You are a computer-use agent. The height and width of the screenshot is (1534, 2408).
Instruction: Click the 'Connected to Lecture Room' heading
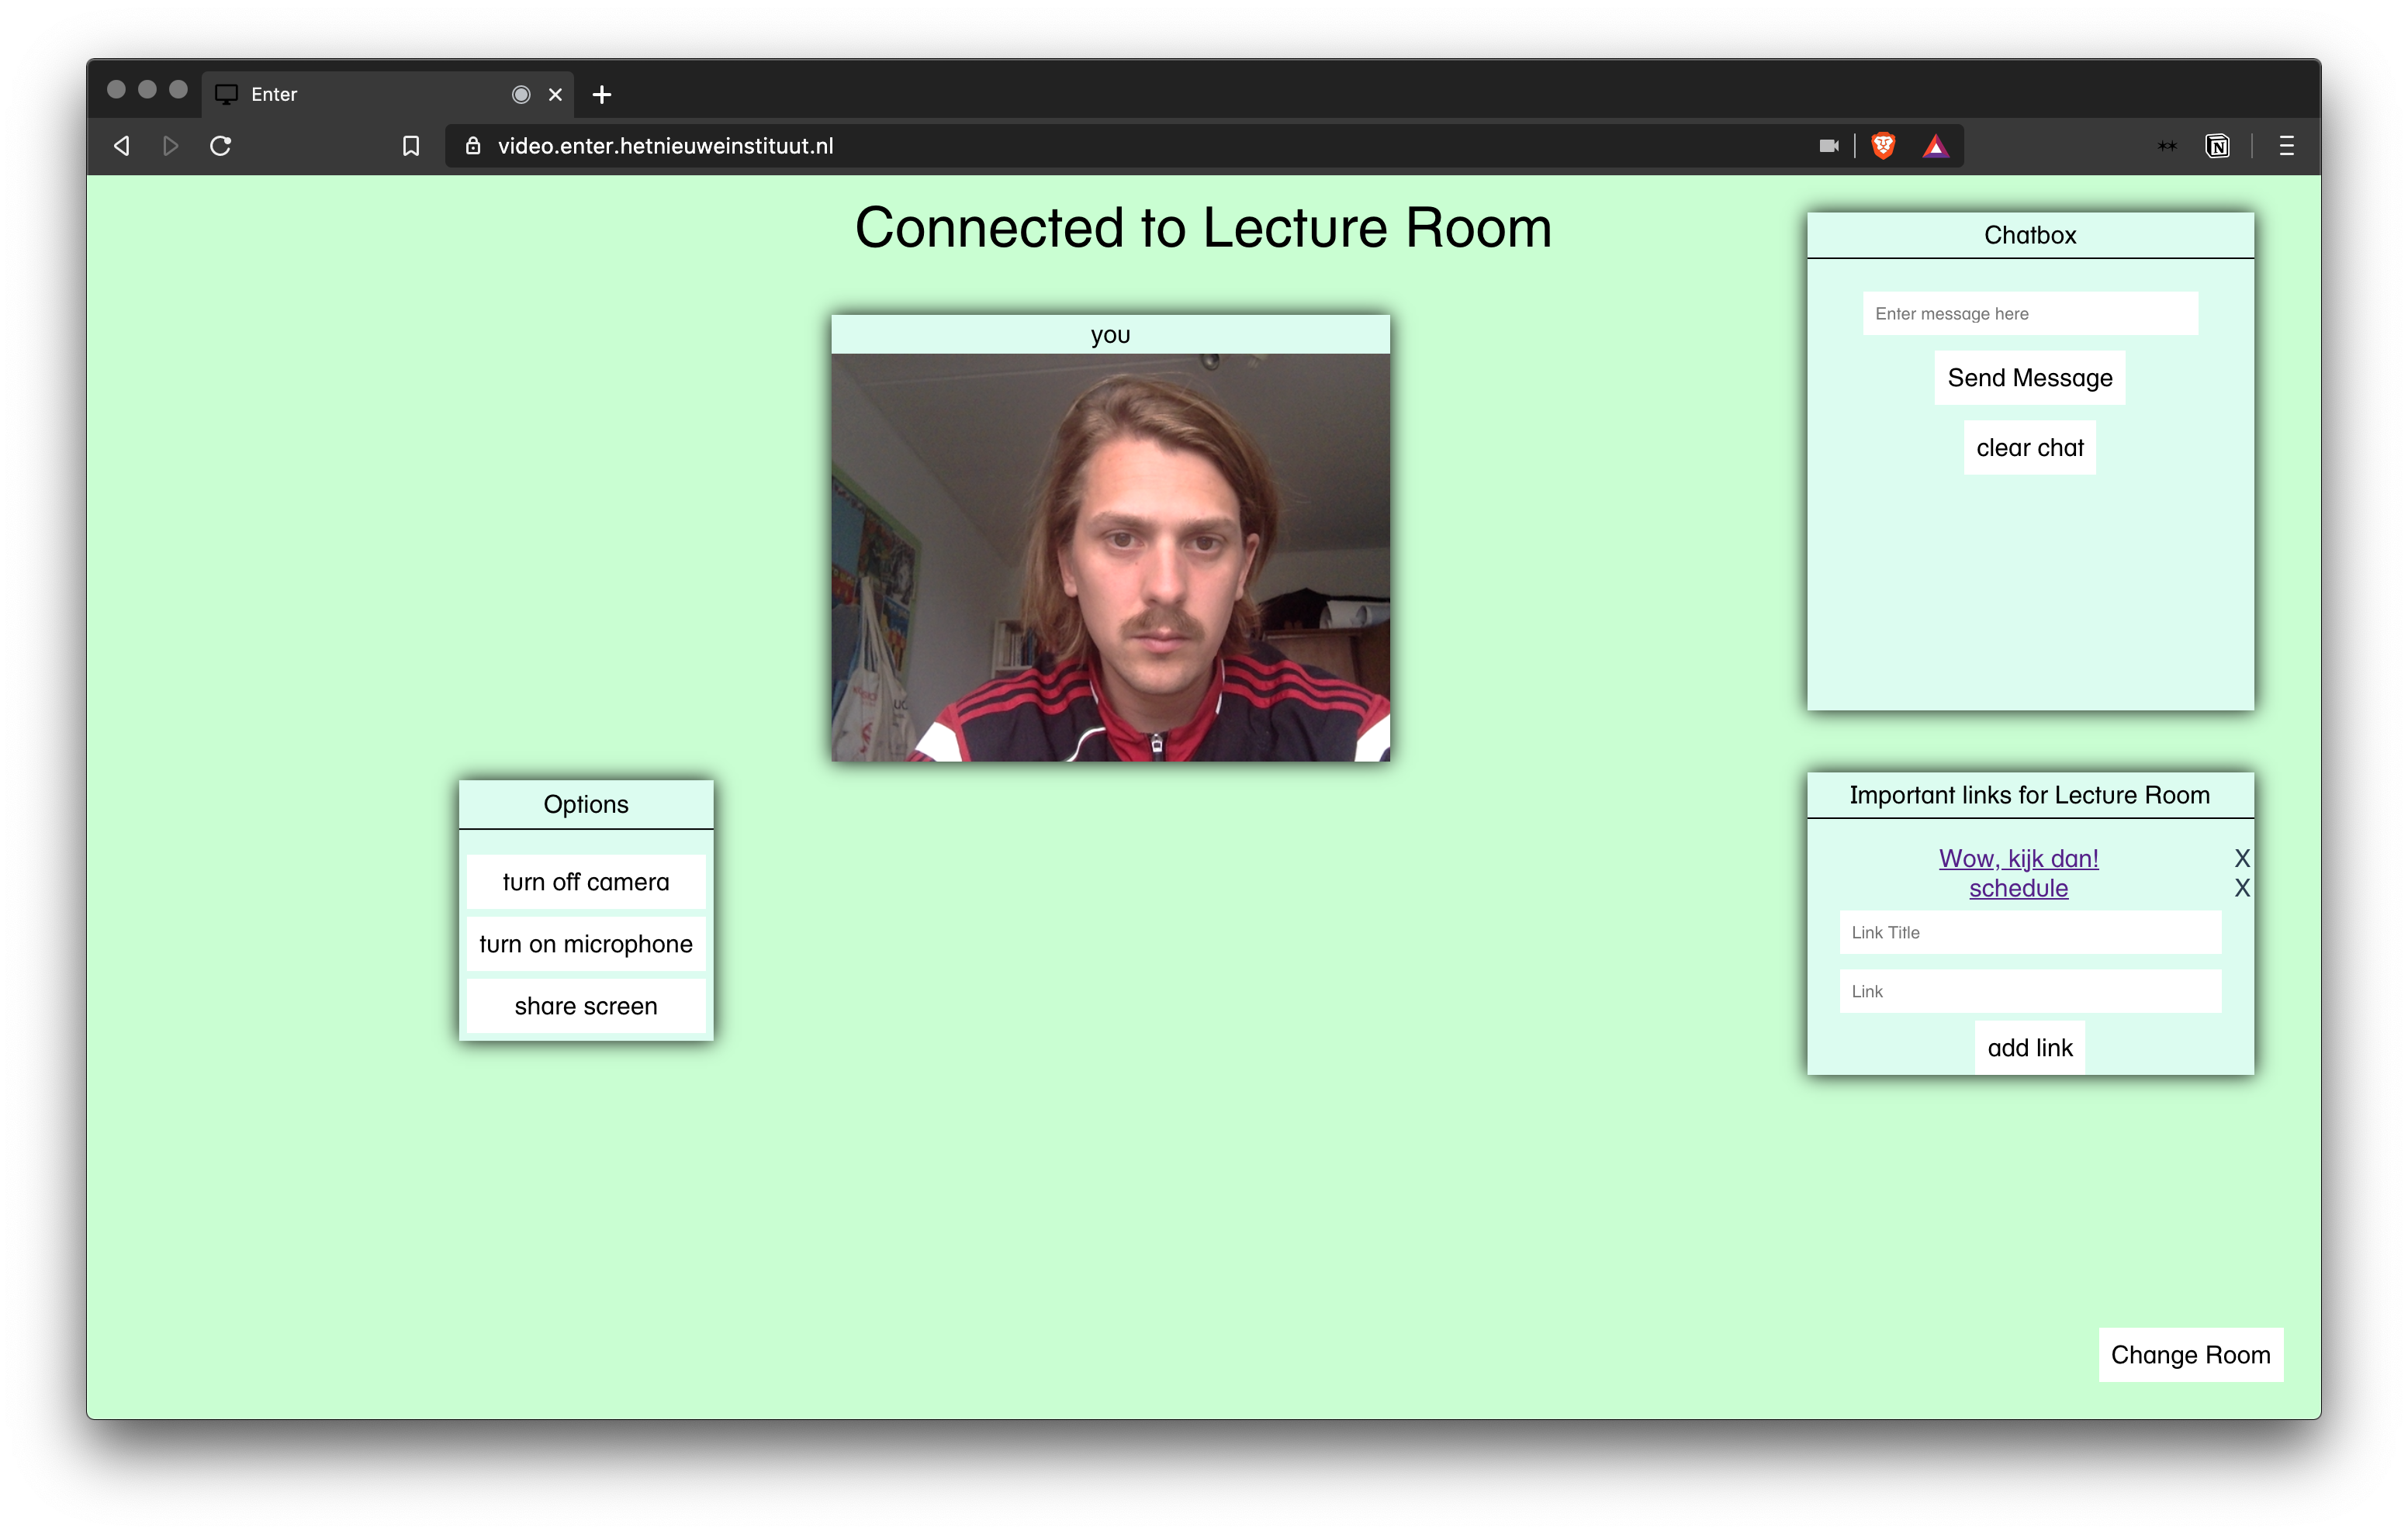click(x=1203, y=228)
